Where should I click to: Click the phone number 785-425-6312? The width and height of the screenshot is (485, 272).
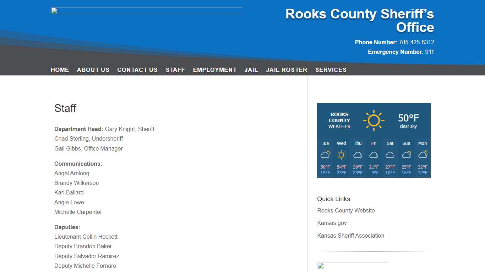pyautogui.click(x=416, y=42)
